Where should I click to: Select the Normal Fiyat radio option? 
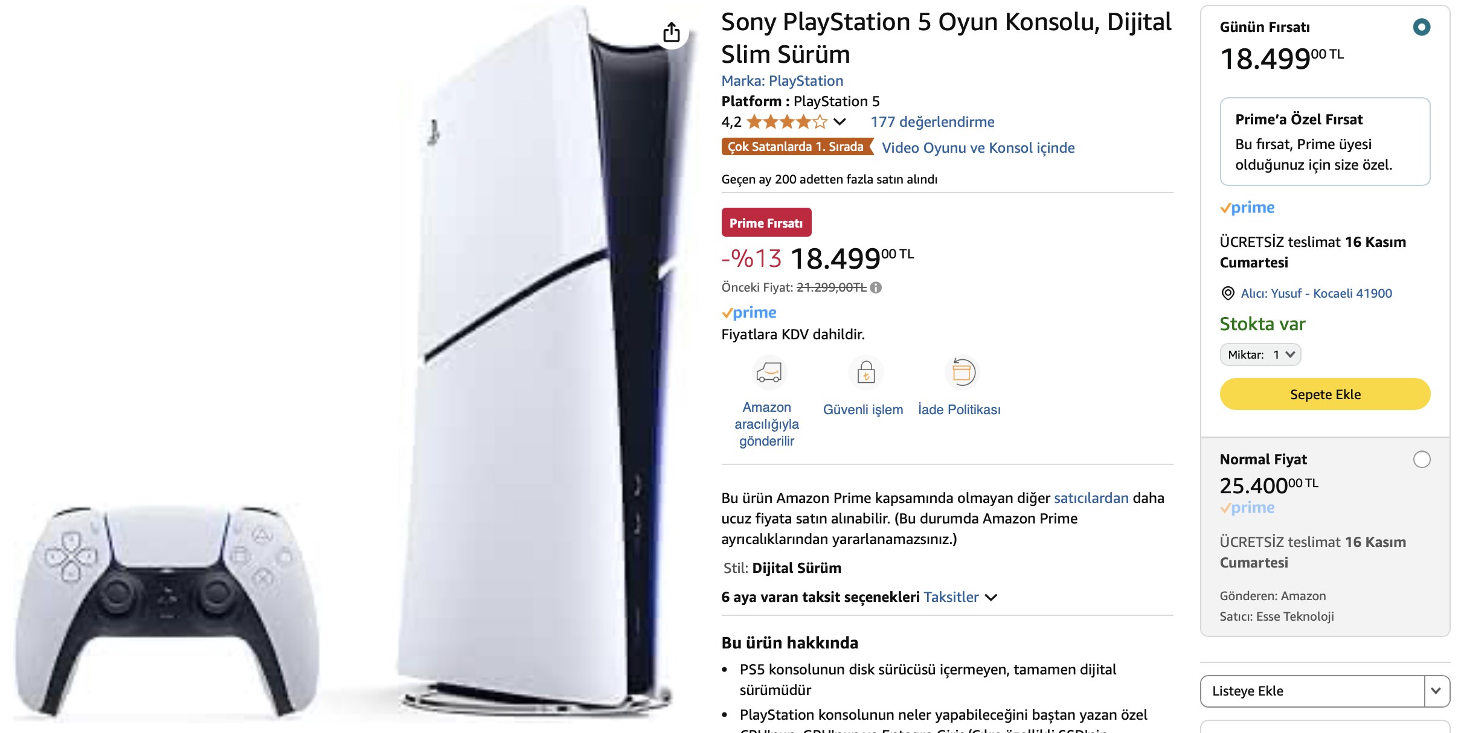coord(1422,459)
